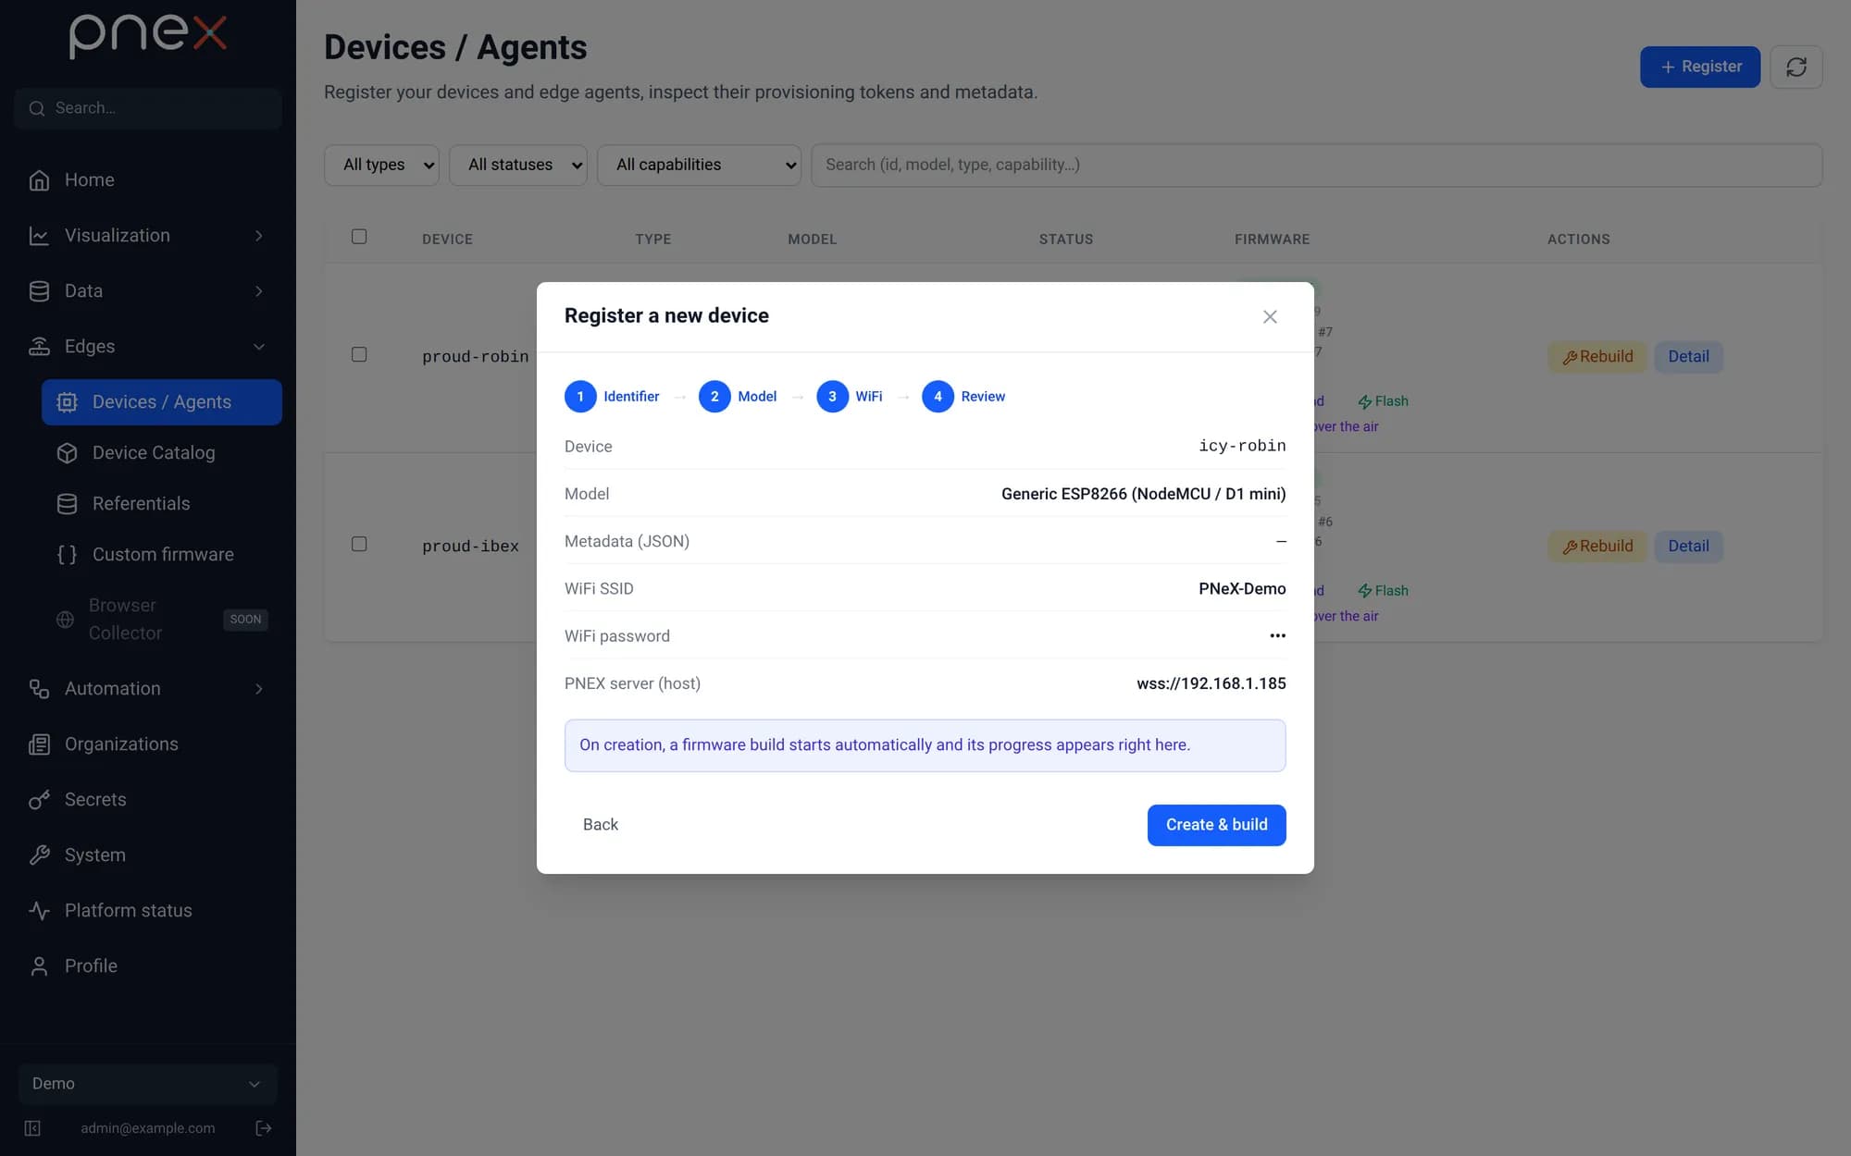Click the Home icon in the sidebar
The width and height of the screenshot is (1851, 1156).
click(39, 180)
